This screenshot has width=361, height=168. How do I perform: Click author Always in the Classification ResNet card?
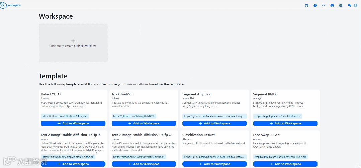pyautogui.click(x=186, y=139)
